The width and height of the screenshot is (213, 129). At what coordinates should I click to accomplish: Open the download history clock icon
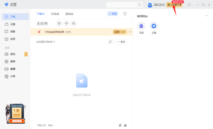tap(125, 14)
